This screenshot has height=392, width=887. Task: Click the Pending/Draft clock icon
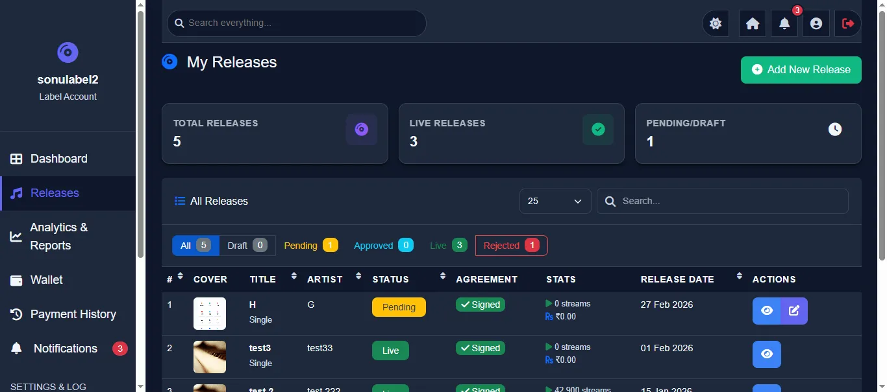click(835, 130)
